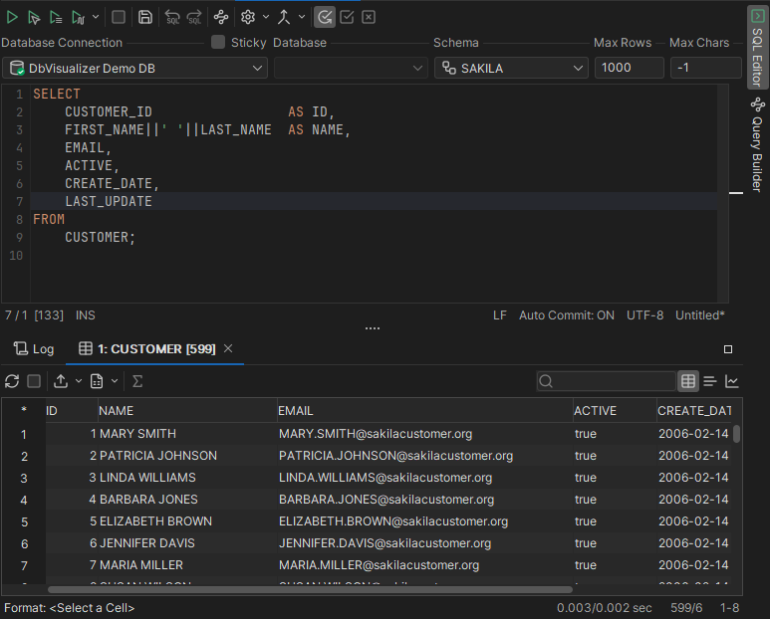This screenshot has height=619, width=770.
Task: Select the LINDA WILLIAMS name cell
Action: (x=187, y=478)
